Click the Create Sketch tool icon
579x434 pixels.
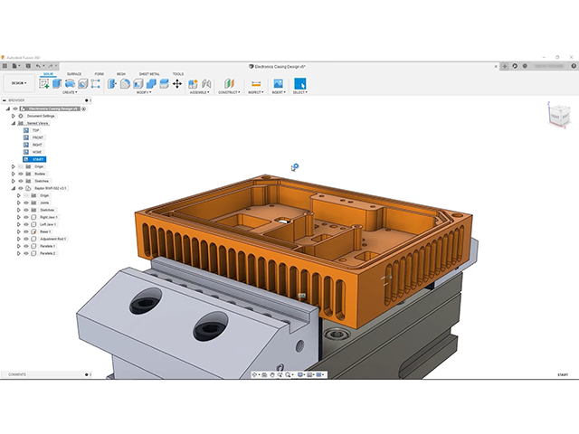click(44, 83)
